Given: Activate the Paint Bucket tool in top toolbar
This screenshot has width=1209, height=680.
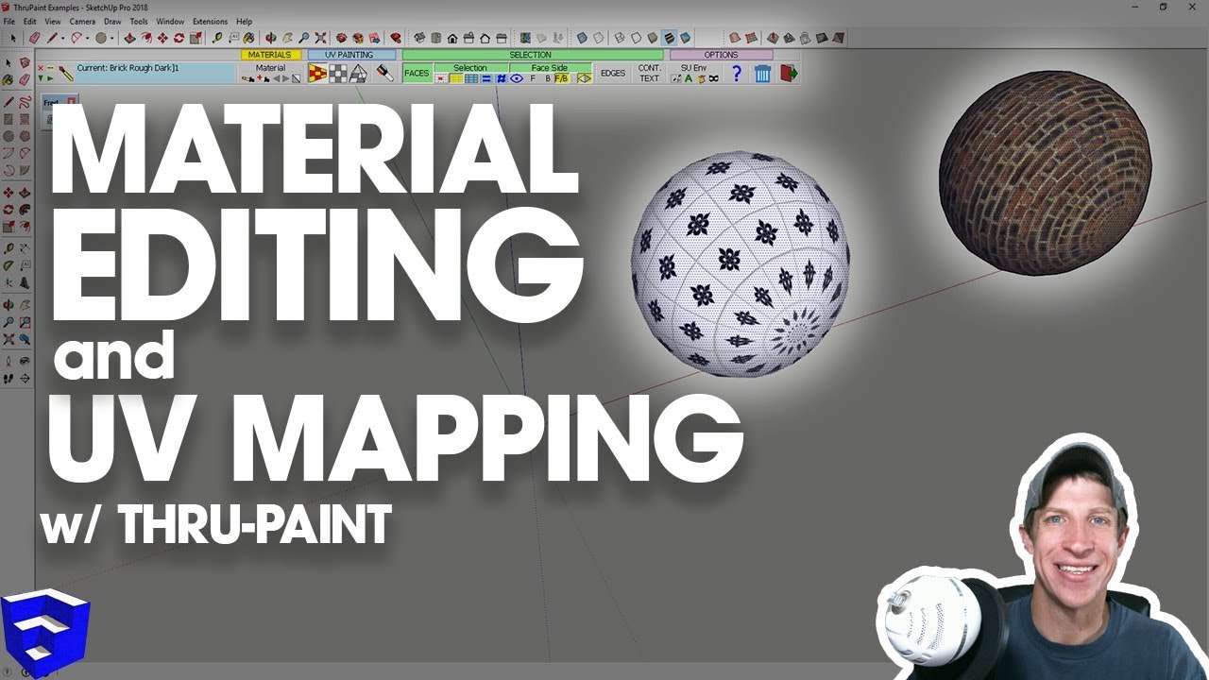Looking at the screenshot, I should (x=248, y=38).
